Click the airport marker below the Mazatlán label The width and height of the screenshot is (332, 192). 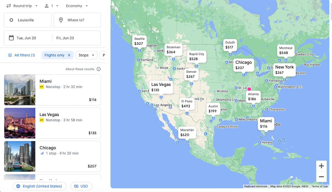tap(187, 142)
